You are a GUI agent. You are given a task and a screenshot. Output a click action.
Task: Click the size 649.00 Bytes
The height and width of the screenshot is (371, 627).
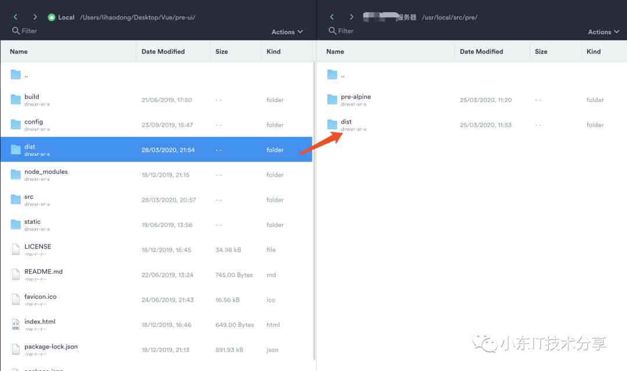pyautogui.click(x=235, y=325)
